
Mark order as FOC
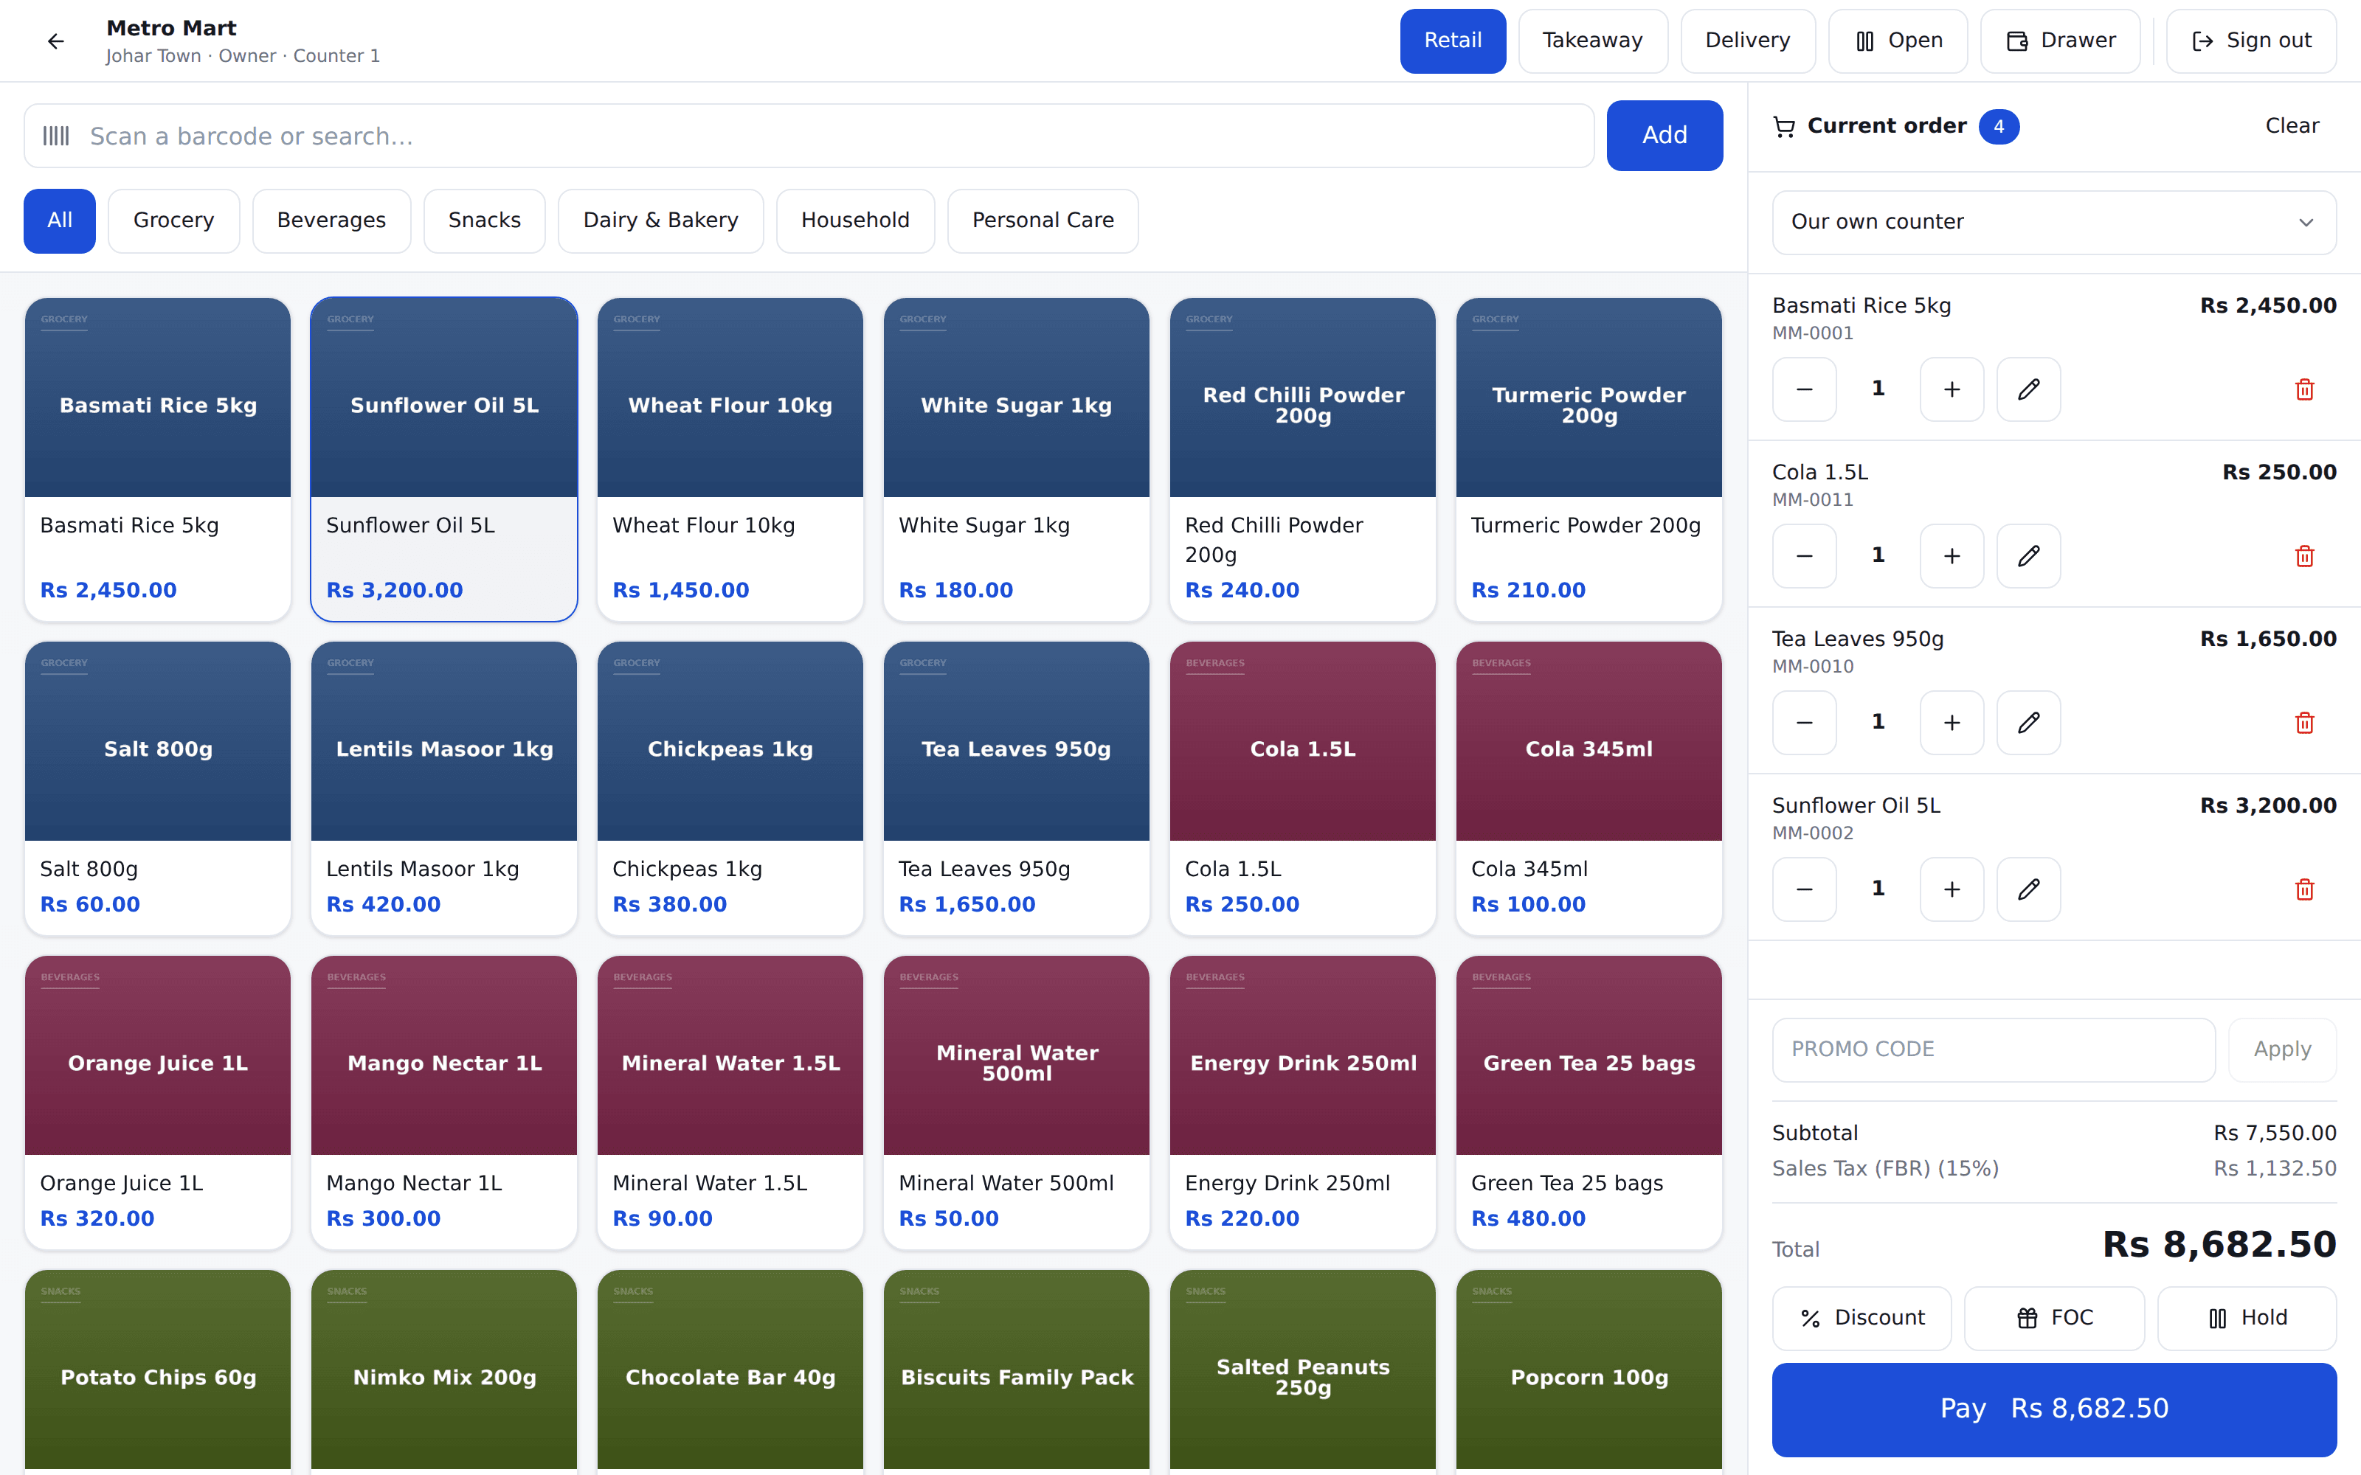(x=2053, y=1318)
